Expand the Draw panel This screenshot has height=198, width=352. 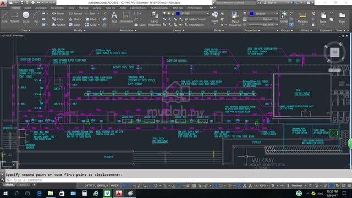pos(25,30)
